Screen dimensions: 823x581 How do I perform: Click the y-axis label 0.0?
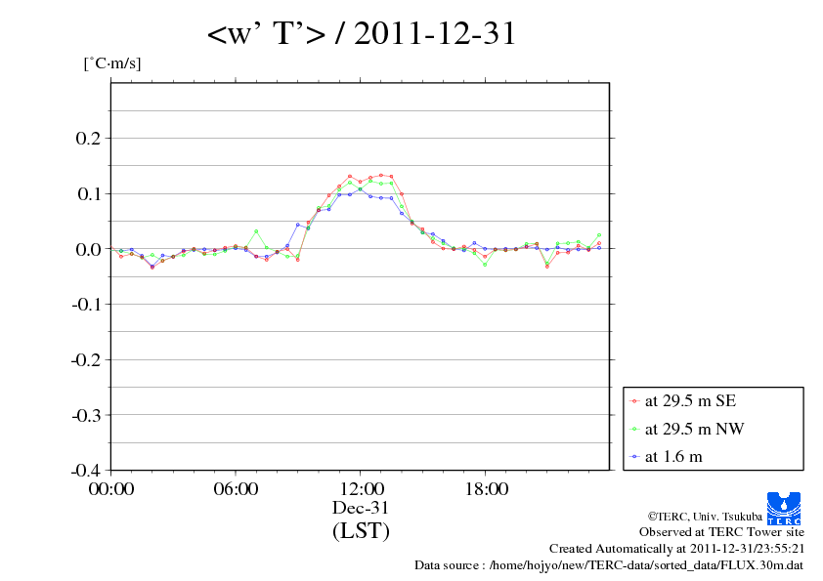pos(88,249)
